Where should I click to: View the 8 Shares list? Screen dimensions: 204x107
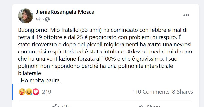tap(183, 92)
